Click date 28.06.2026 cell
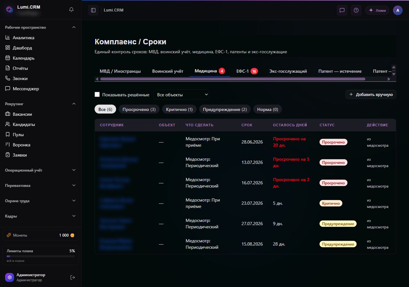 click(252, 142)
